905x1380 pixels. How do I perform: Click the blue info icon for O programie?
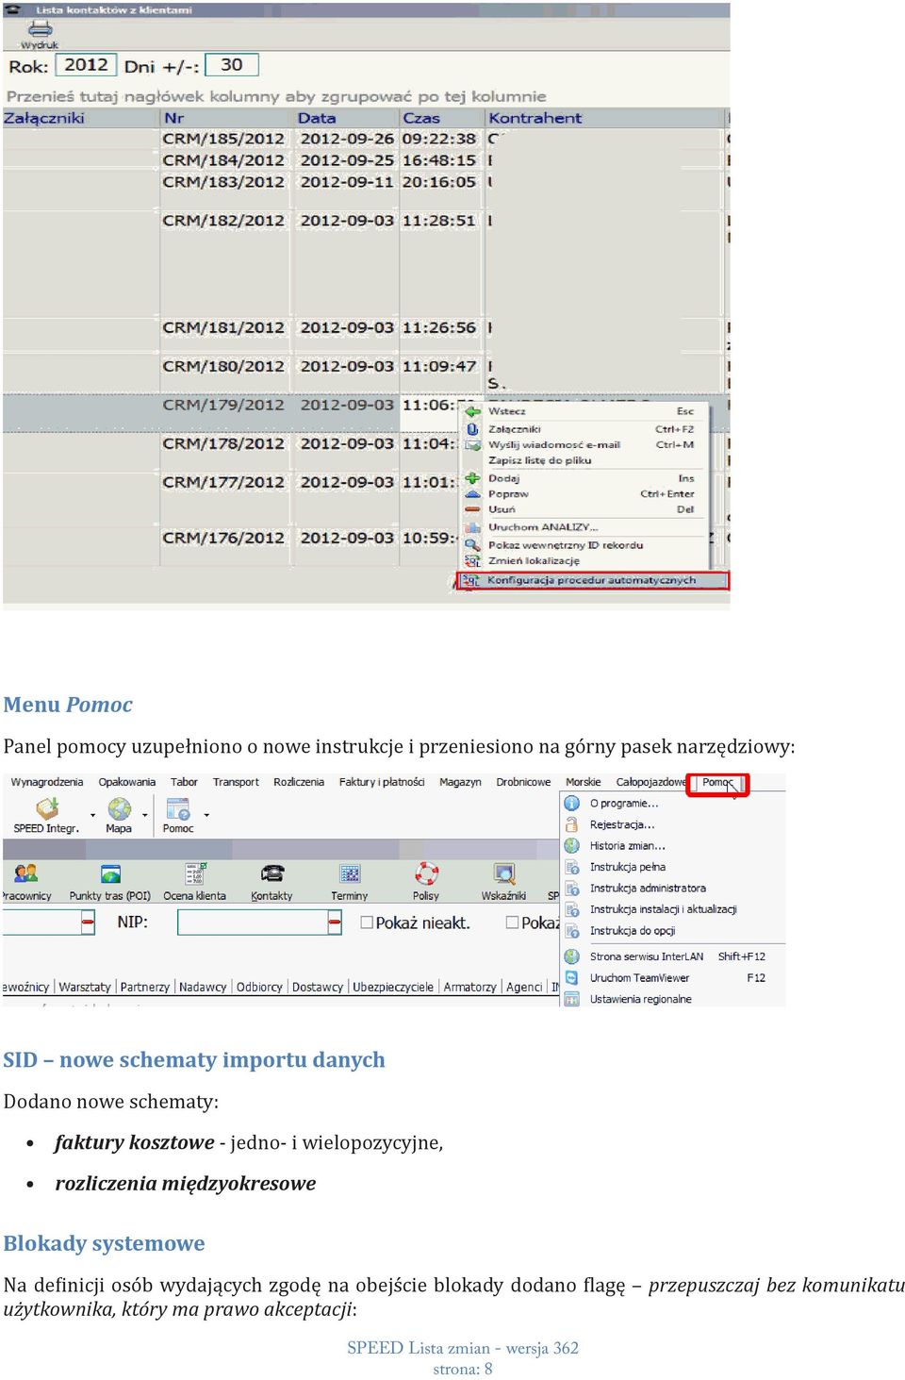[x=571, y=803]
